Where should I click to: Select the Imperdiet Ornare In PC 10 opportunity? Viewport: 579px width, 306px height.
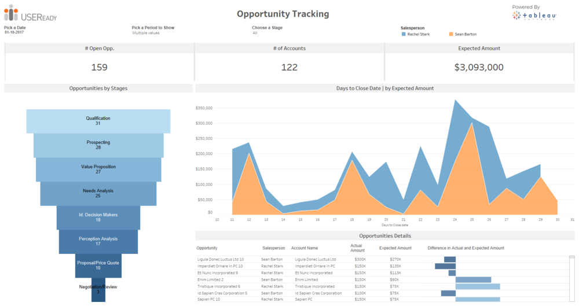pos(220,266)
